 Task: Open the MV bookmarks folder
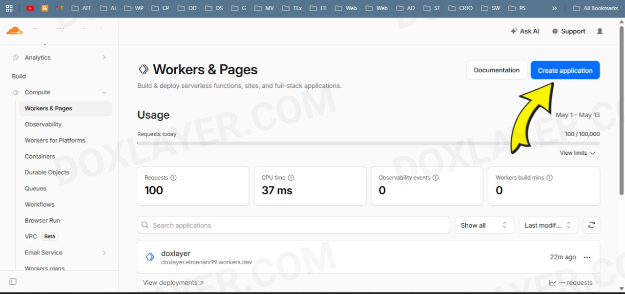[x=264, y=8]
